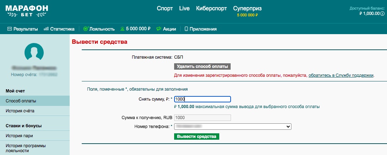Click the Суперприз 5 000 000 ₽ amount
This screenshot has height=155, width=387.
[247, 15]
